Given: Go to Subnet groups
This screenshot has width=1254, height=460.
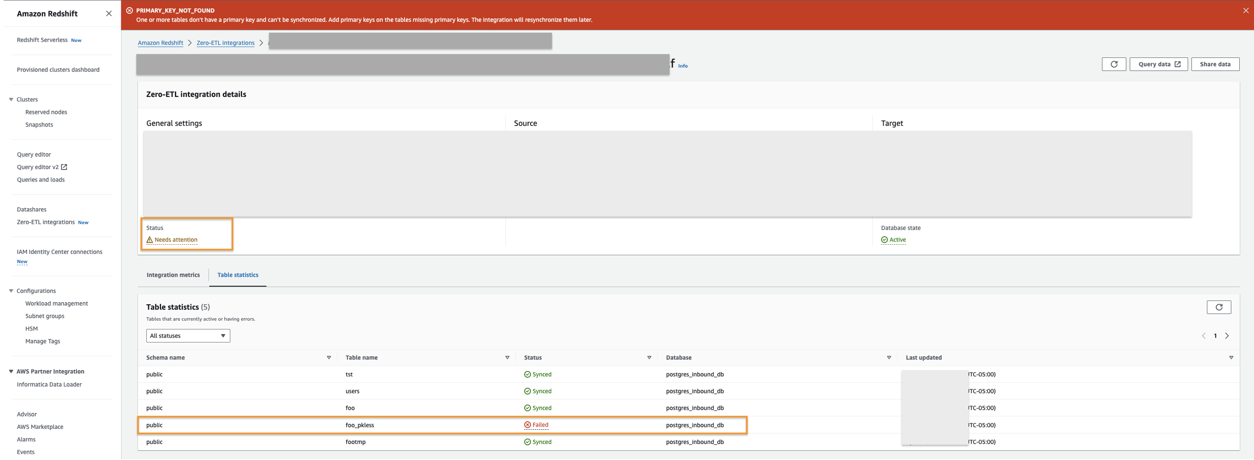Looking at the screenshot, I should (x=45, y=316).
